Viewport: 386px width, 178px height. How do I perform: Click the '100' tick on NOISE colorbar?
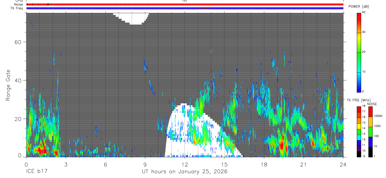tap(377, 136)
